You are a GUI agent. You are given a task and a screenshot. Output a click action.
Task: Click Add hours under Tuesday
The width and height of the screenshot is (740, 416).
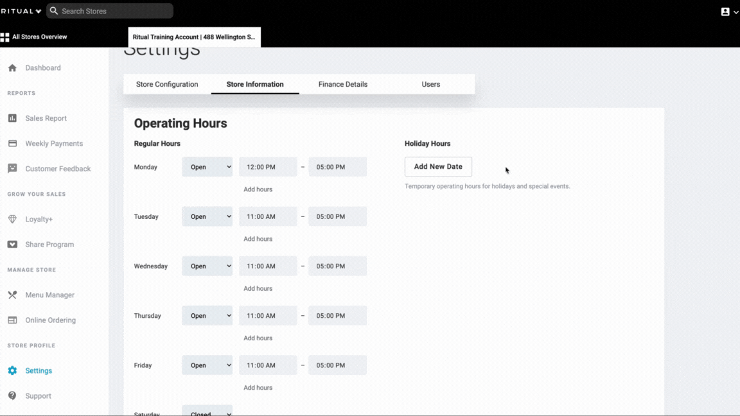point(258,239)
